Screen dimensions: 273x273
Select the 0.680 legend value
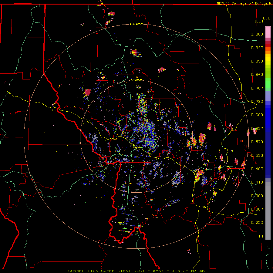point(257,115)
